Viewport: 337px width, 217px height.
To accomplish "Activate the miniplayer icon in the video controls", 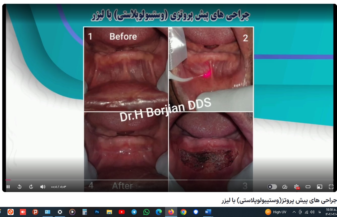I will point(308,187).
